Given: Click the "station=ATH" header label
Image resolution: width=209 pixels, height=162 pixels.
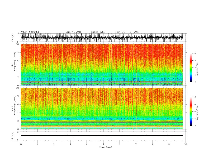Looking at the screenshot, I should click(x=98, y=32).
